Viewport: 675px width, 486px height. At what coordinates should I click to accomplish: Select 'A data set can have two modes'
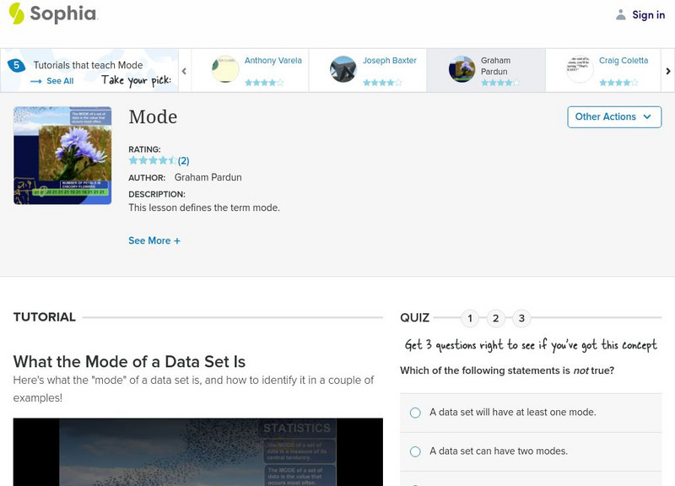pos(415,451)
